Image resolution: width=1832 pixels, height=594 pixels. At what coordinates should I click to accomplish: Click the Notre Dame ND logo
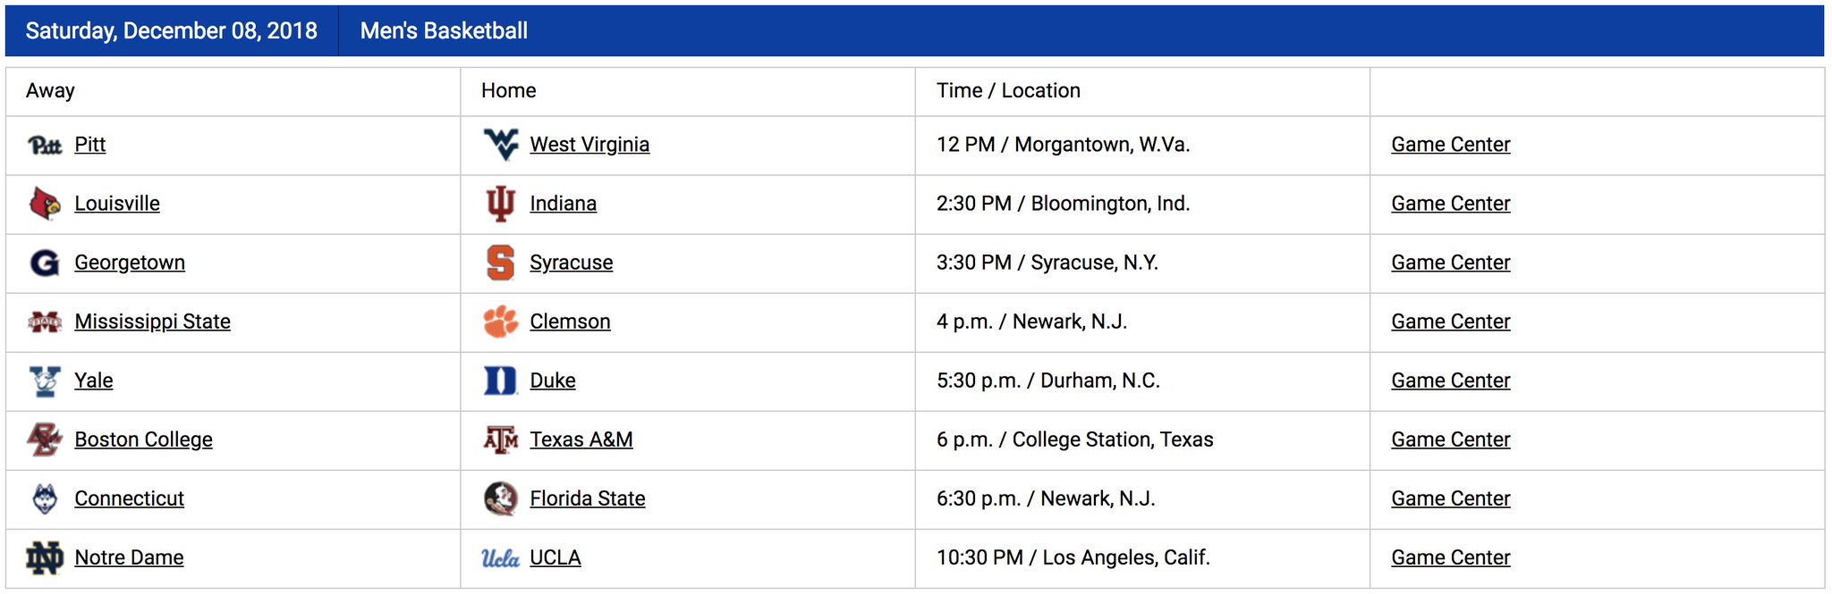pyautogui.click(x=45, y=557)
